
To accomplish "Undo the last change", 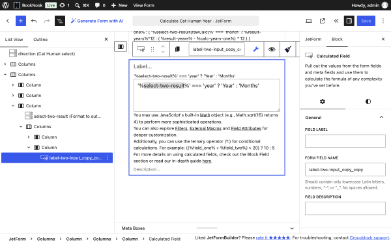I will [x=34, y=21].
